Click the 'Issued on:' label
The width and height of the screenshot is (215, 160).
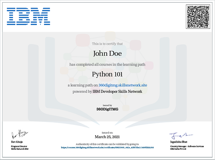pos(107,133)
